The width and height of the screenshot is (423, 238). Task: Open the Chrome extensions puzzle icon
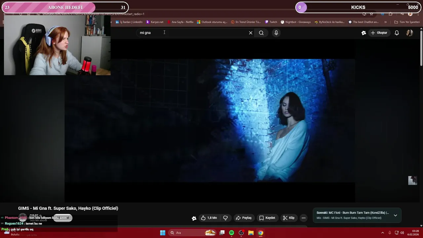coord(391,14)
